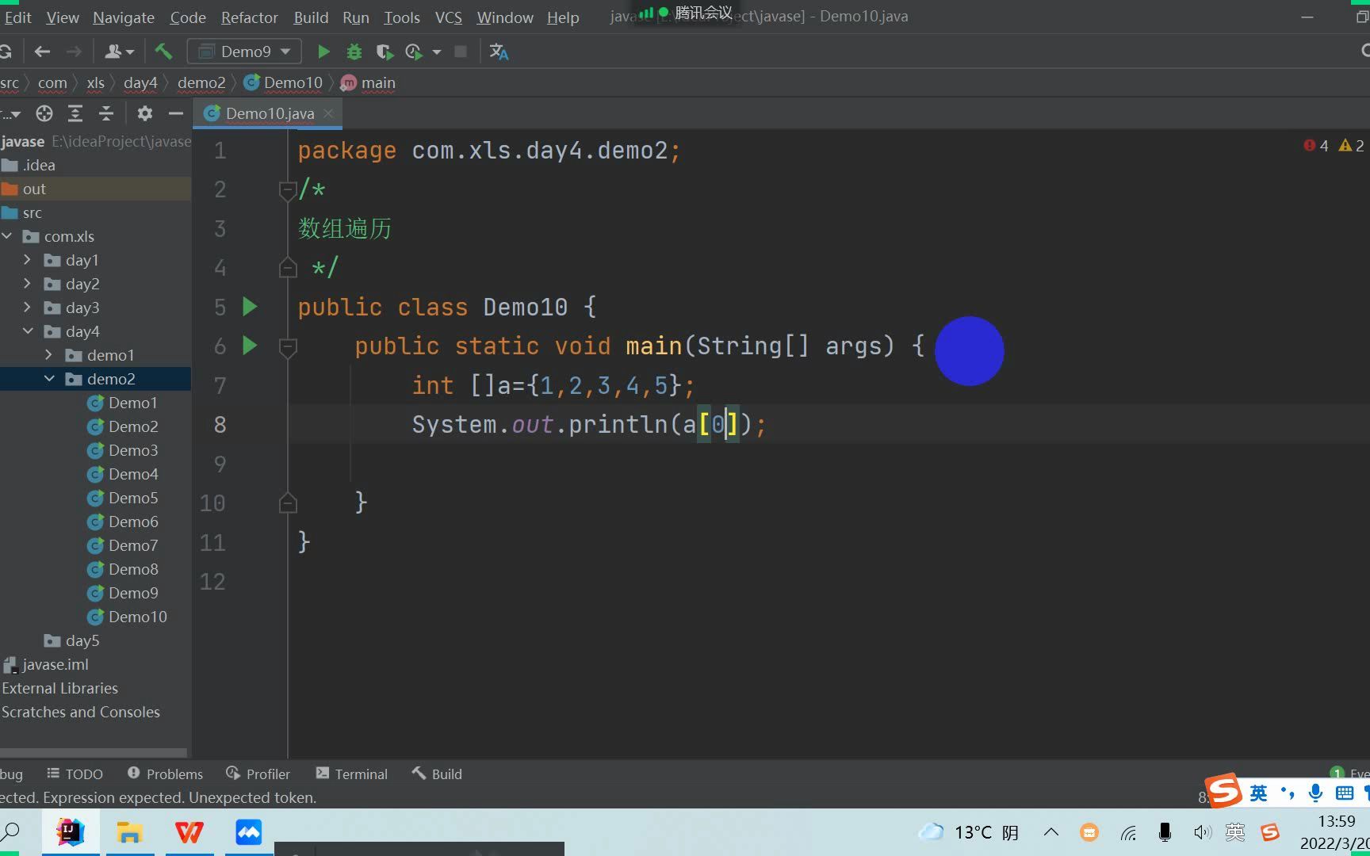Select Demo10 class in project tree

click(x=127, y=617)
